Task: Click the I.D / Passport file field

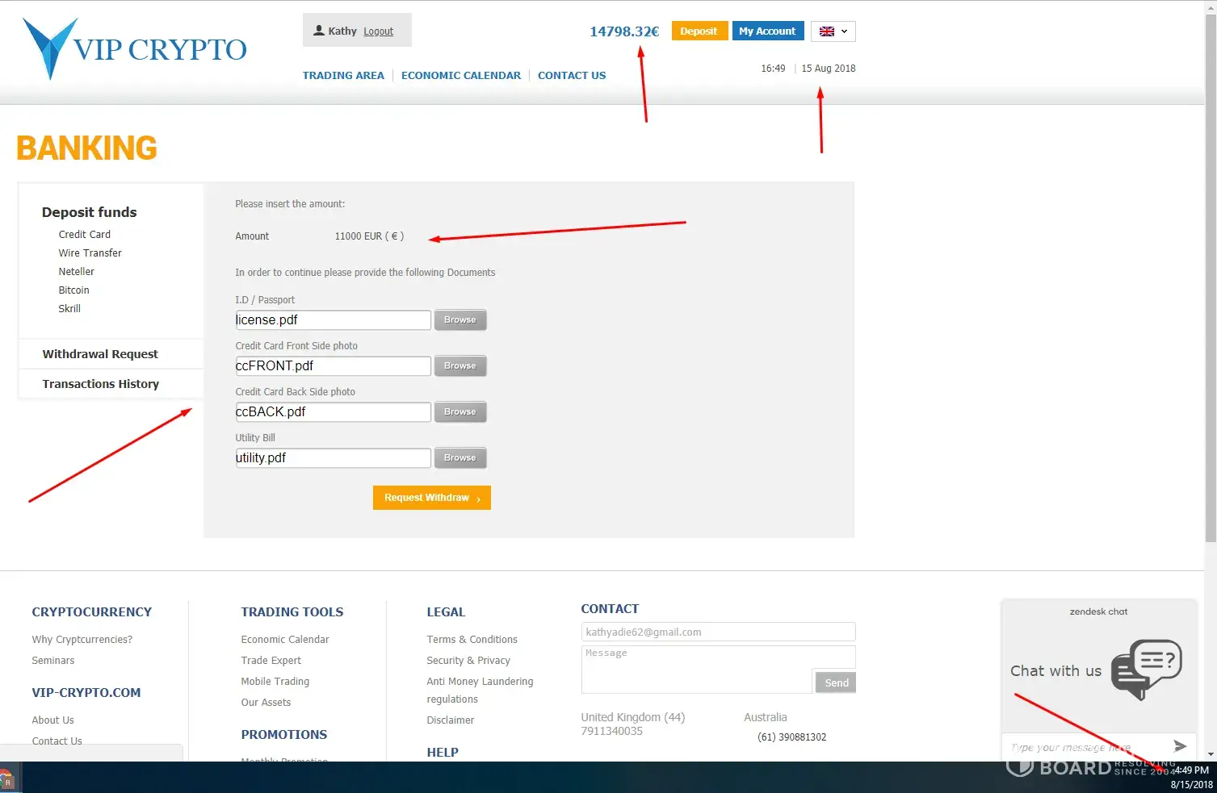Action: [x=333, y=320]
